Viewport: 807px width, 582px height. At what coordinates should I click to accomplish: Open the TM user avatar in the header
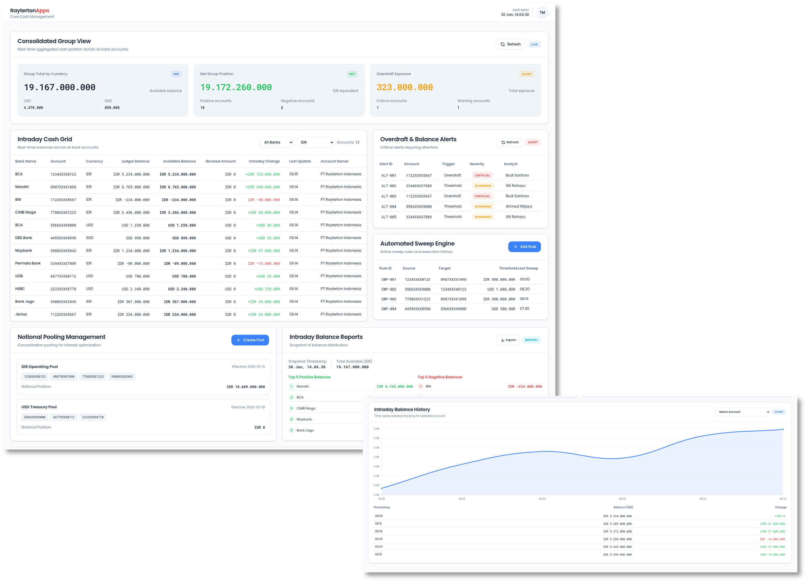(x=542, y=12)
